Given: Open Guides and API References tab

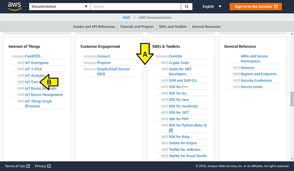Looking at the screenshot, I should pyautogui.click(x=94, y=27).
